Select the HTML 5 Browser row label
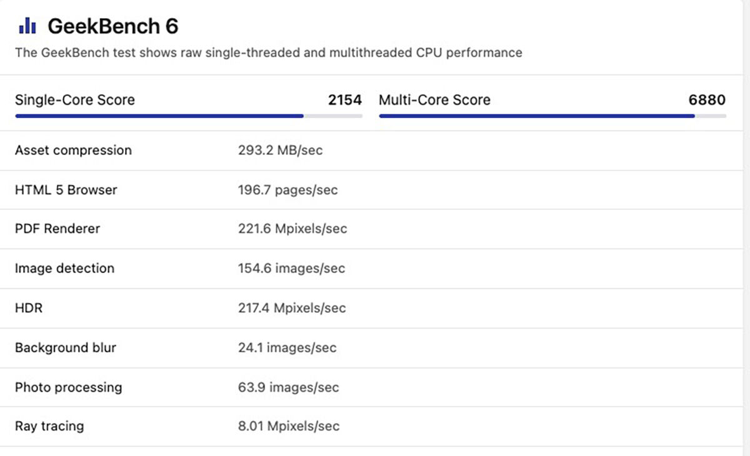This screenshot has width=750, height=456. point(66,190)
